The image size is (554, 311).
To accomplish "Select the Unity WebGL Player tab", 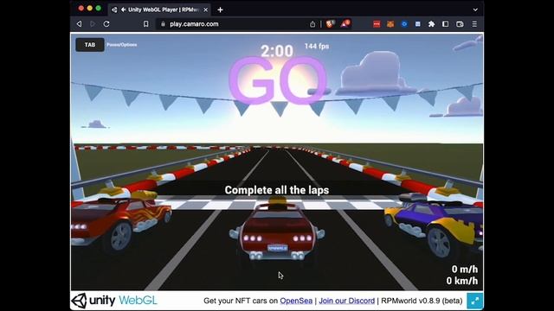I will click(159, 10).
